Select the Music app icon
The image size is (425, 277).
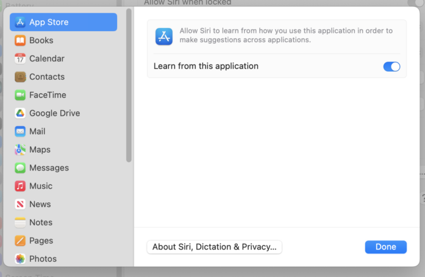point(20,186)
